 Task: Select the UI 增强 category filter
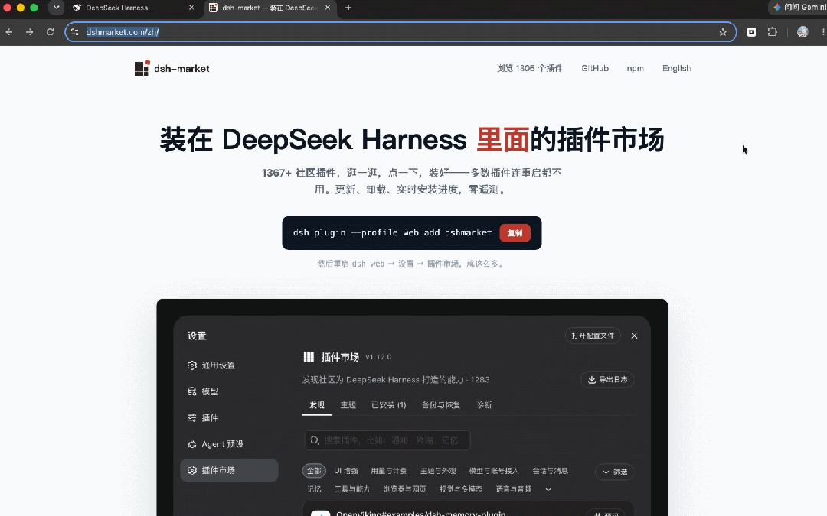346,471
